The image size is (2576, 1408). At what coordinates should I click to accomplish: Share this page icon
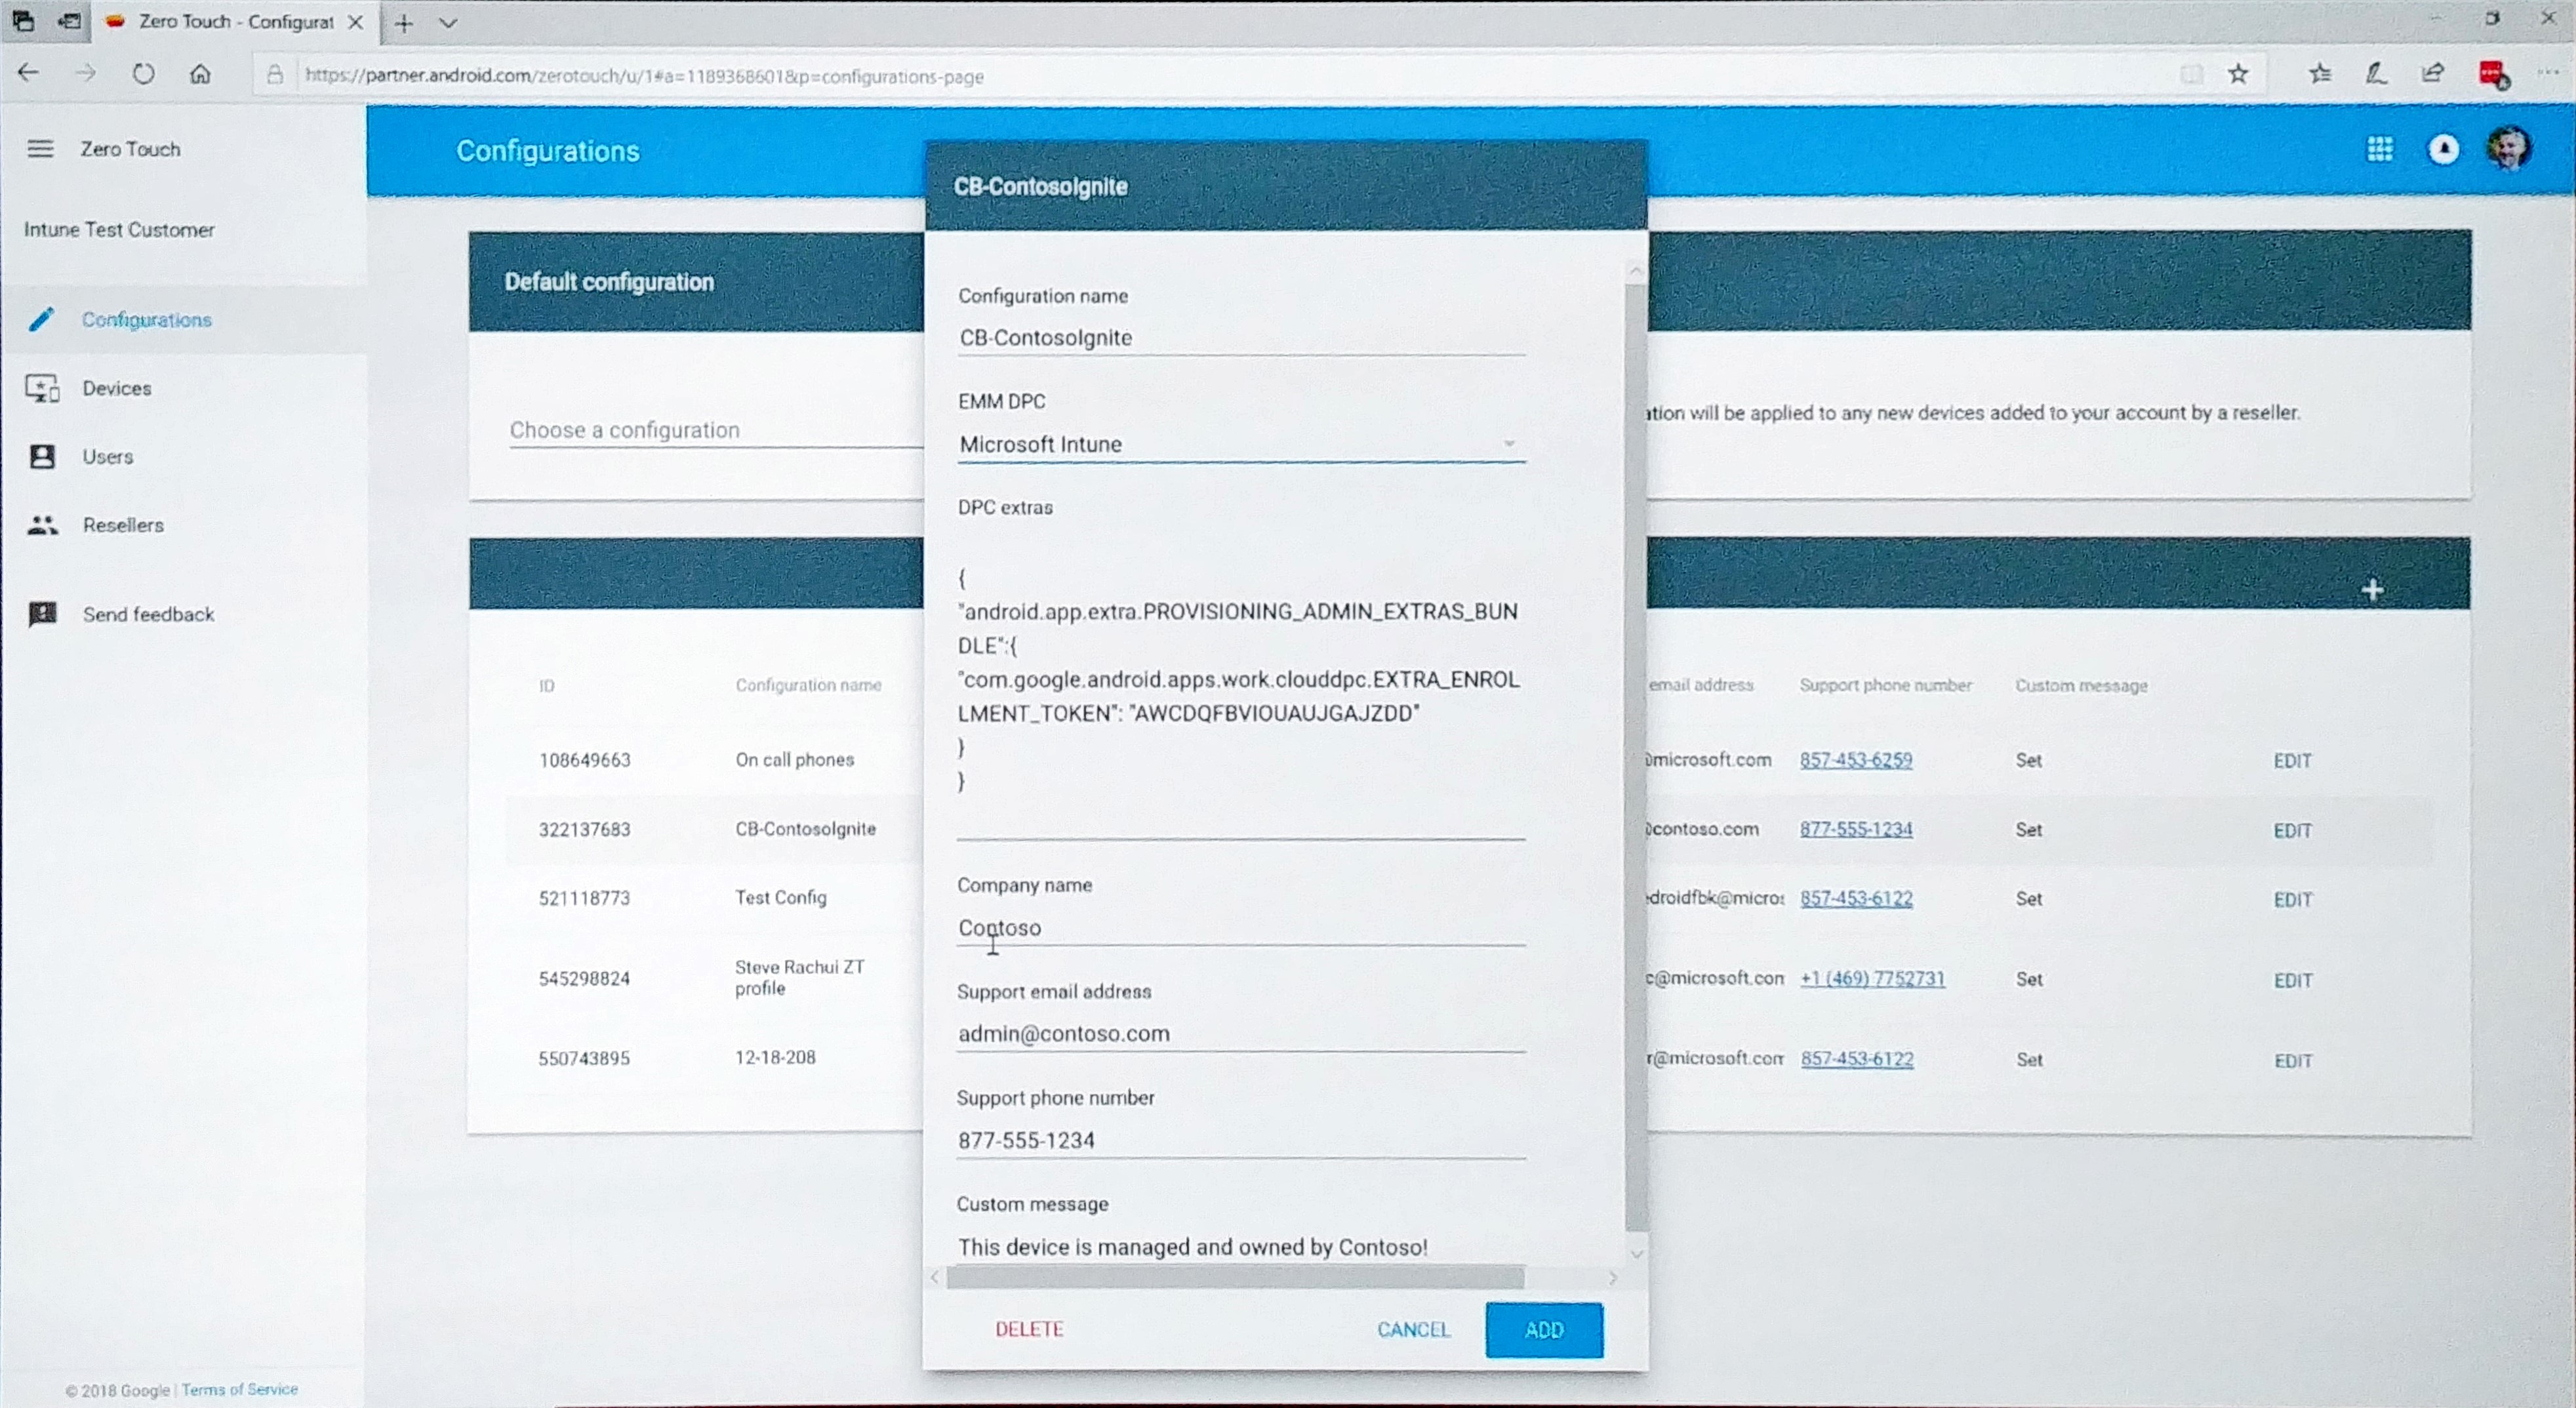point(2432,73)
